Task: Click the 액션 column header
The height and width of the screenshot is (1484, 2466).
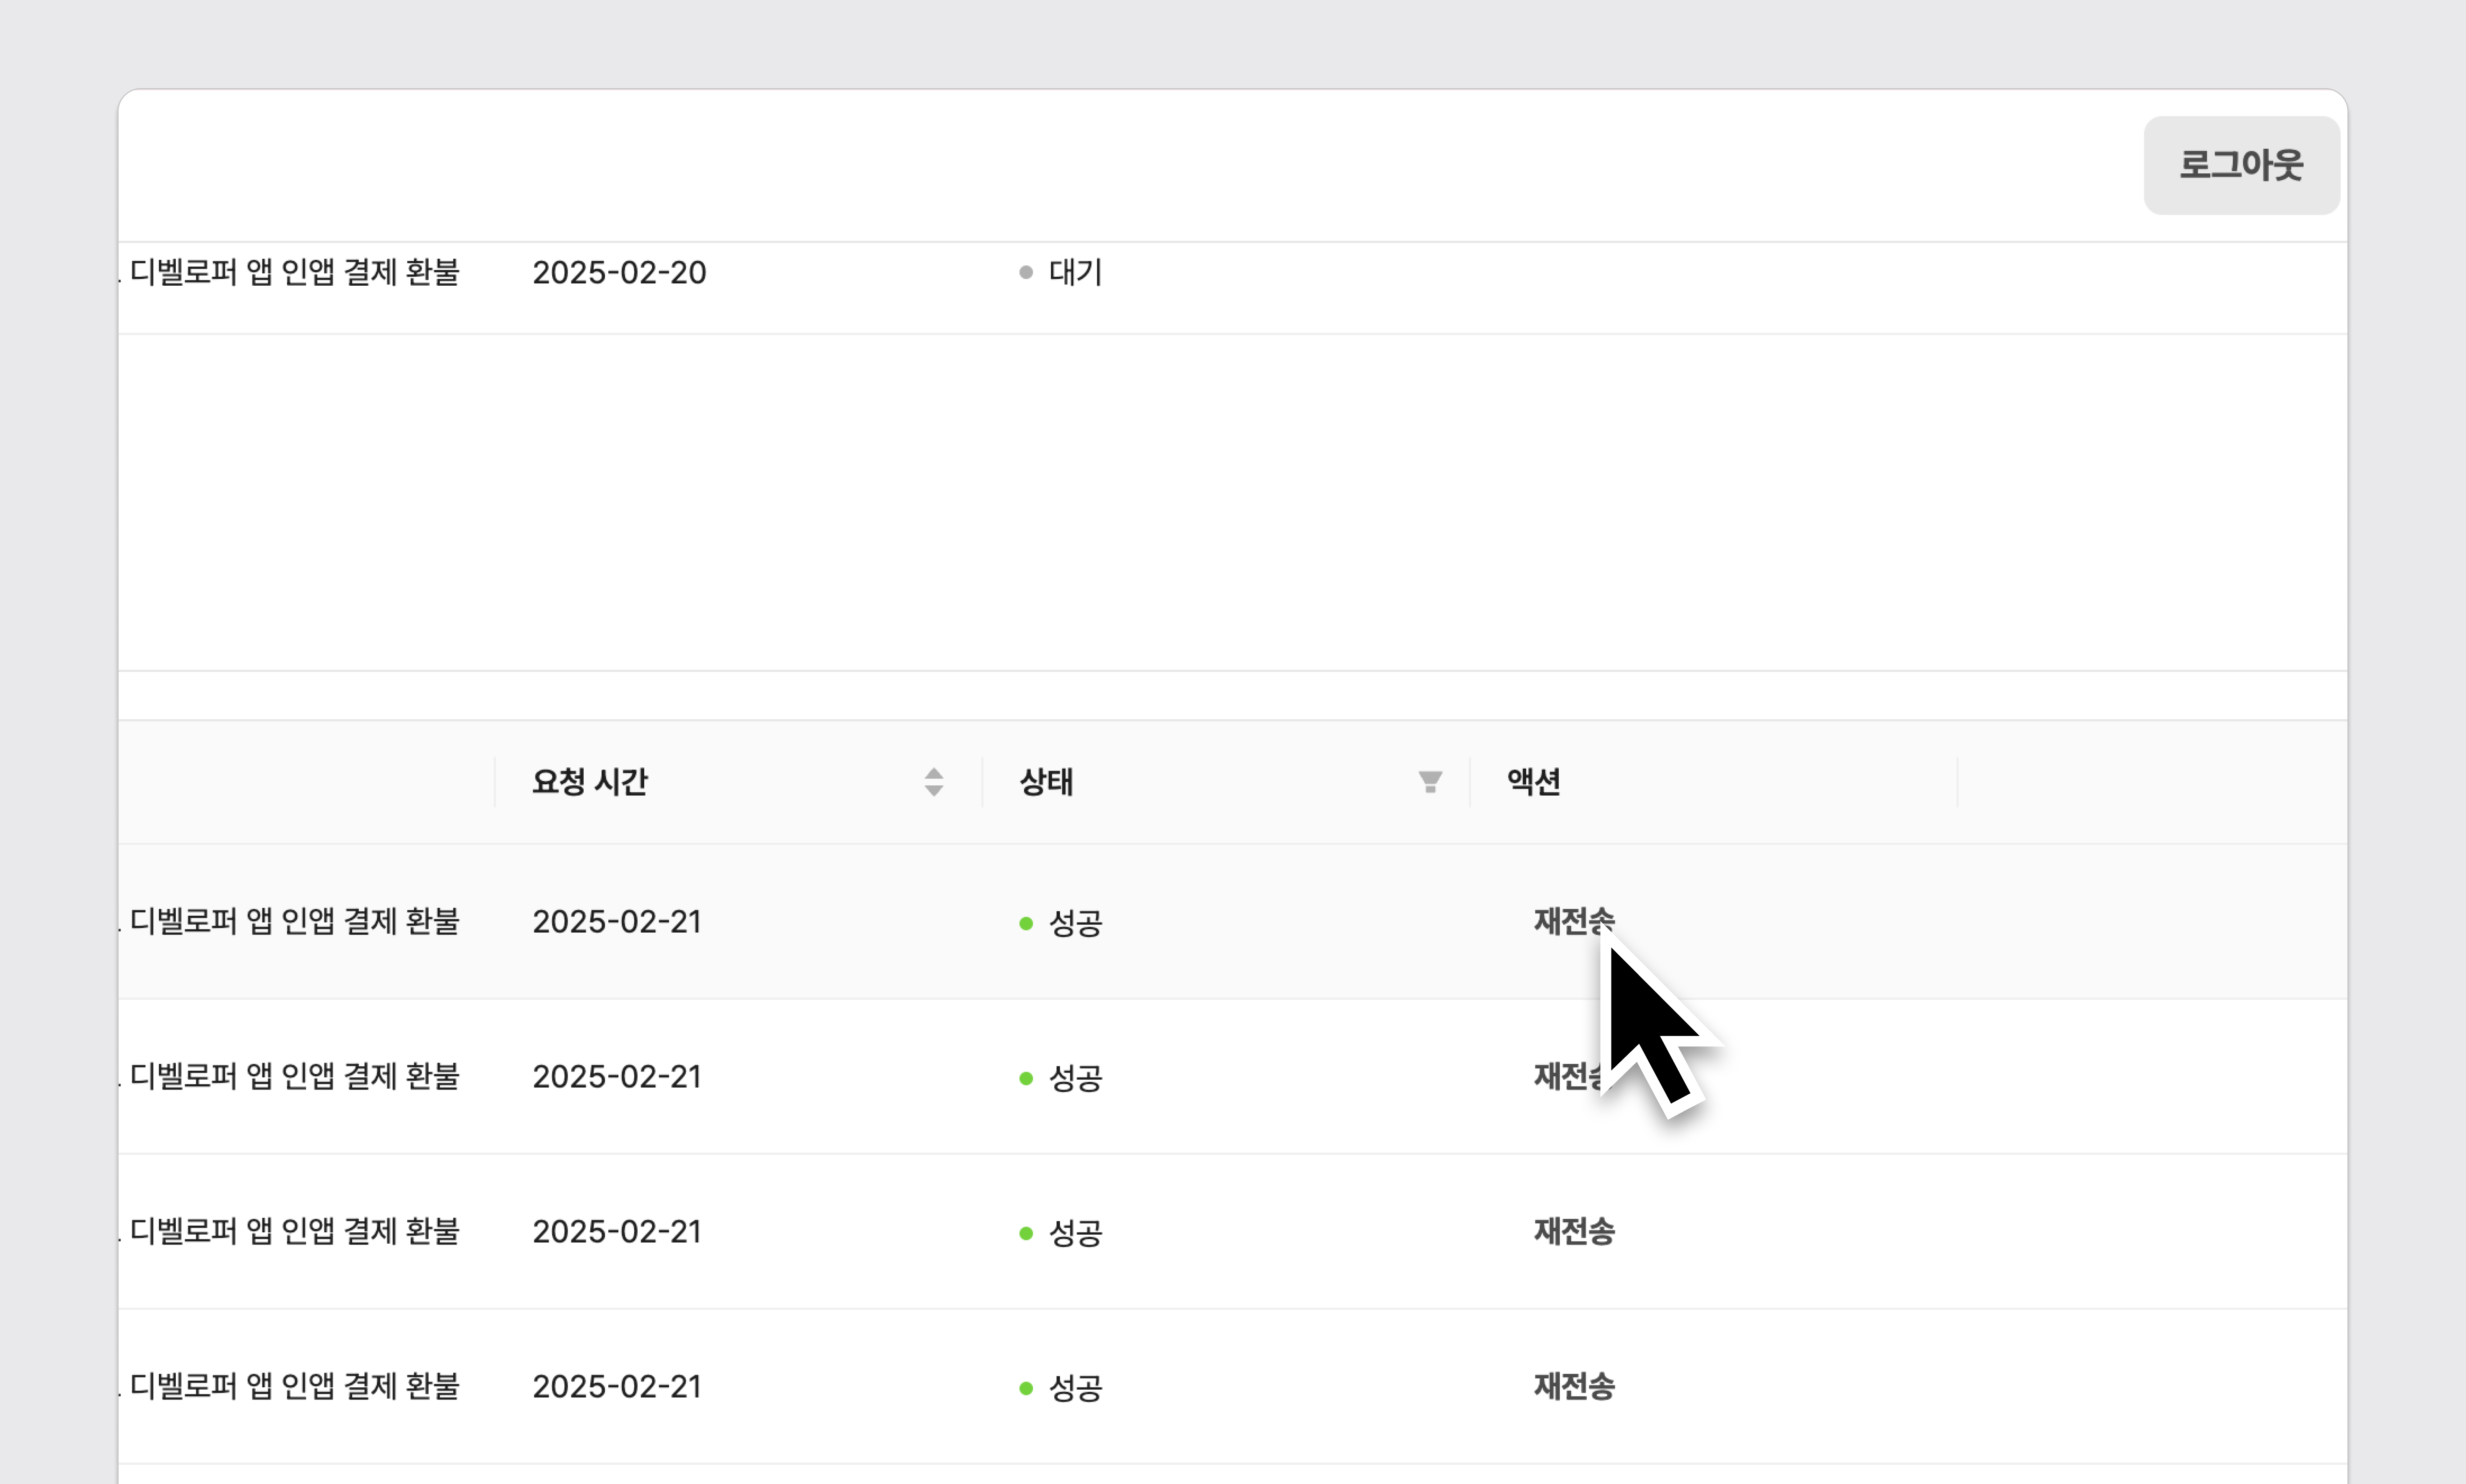Action: (1533, 782)
